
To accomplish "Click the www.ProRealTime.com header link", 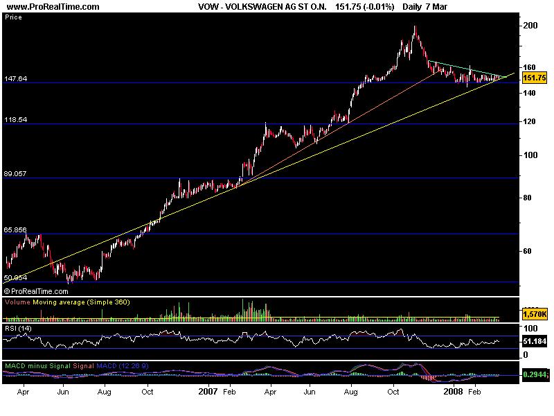I will click(x=53, y=7).
